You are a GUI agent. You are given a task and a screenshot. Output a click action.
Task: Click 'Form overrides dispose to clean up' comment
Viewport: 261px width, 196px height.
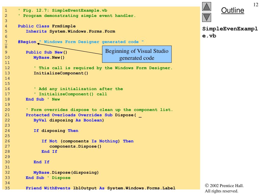click(100, 110)
